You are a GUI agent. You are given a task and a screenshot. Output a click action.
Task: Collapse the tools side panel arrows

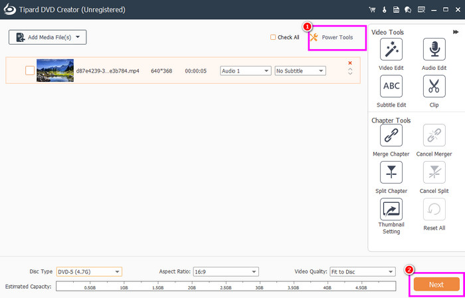tap(456, 32)
